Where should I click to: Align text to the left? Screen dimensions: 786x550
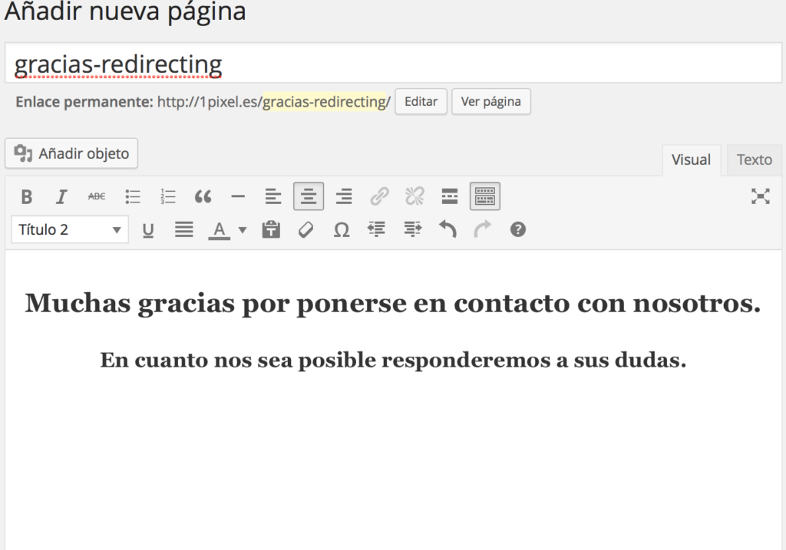pos(273,196)
